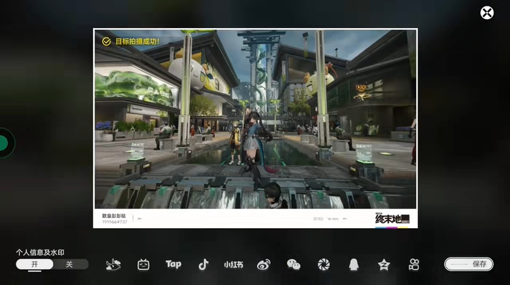Close the photo share screen
Screen dimensions: 510x285
pyautogui.click(x=487, y=13)
